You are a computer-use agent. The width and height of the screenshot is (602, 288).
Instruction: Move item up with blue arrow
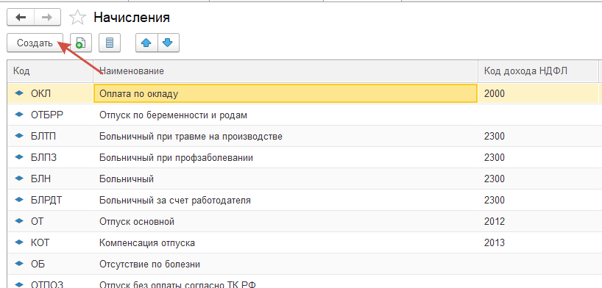point(146,43)
